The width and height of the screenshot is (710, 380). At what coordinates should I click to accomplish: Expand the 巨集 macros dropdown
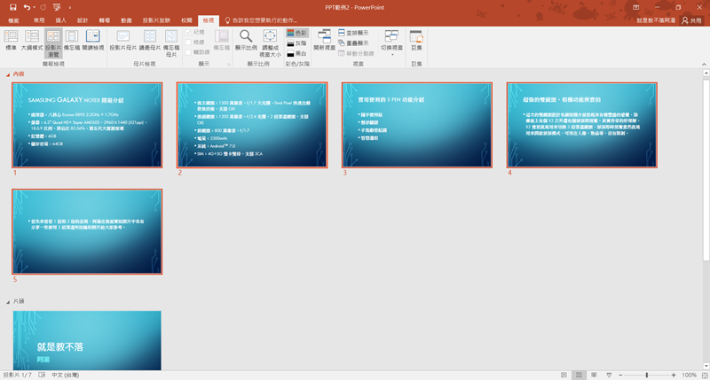click(417, 41)
